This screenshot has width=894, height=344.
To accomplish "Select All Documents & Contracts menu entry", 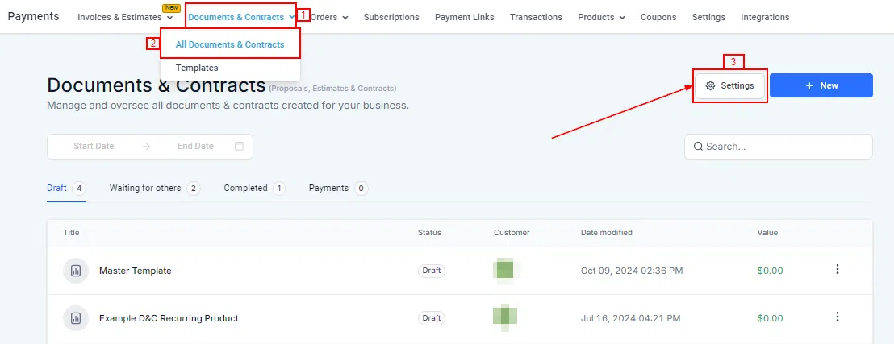I will point(230,44).
